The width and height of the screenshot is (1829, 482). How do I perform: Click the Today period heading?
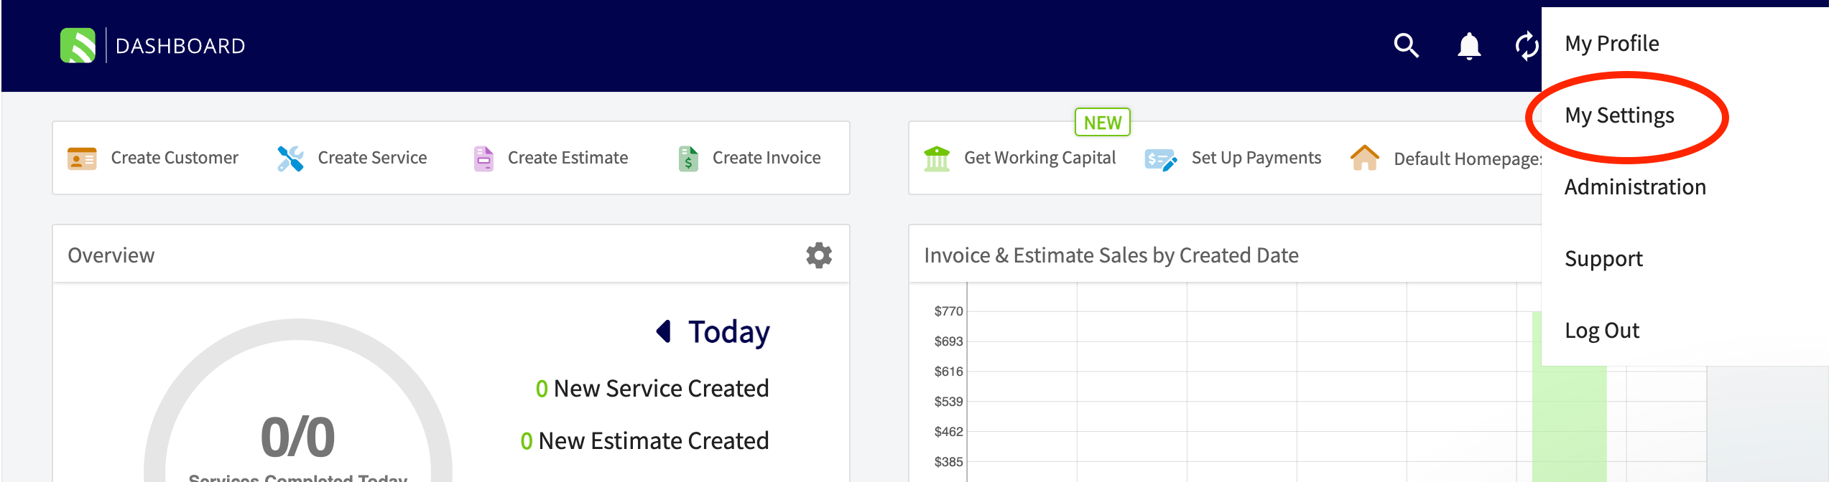click(x=728, y=332)
